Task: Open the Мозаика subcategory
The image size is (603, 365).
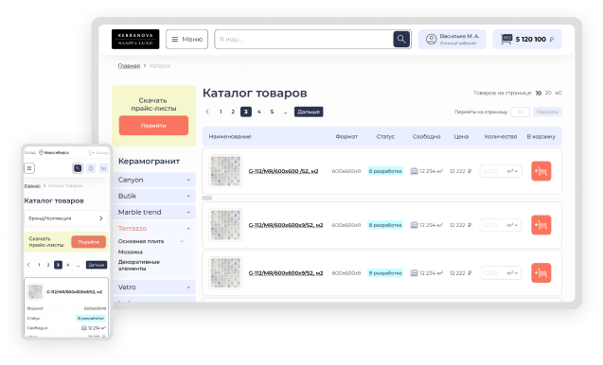Action: [131, 252]
